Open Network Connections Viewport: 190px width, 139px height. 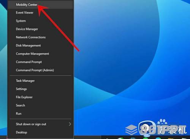pos(41,37)
